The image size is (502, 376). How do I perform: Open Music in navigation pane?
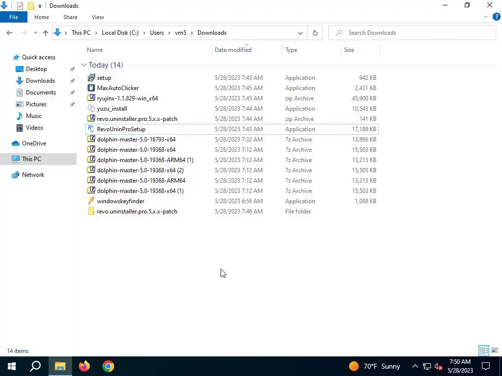pos(33,116)
